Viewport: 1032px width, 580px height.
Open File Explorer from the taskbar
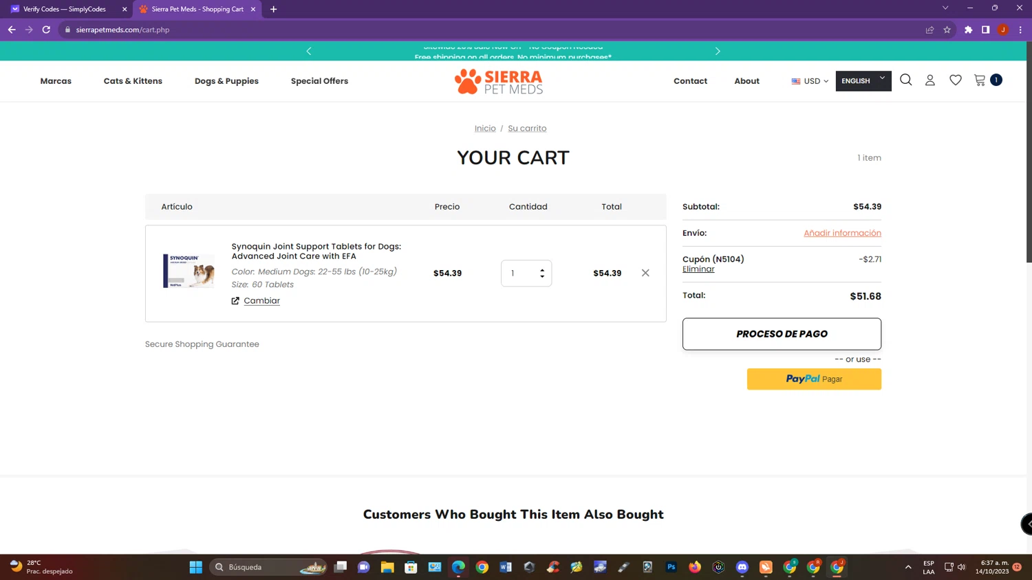tap(387, 567)
